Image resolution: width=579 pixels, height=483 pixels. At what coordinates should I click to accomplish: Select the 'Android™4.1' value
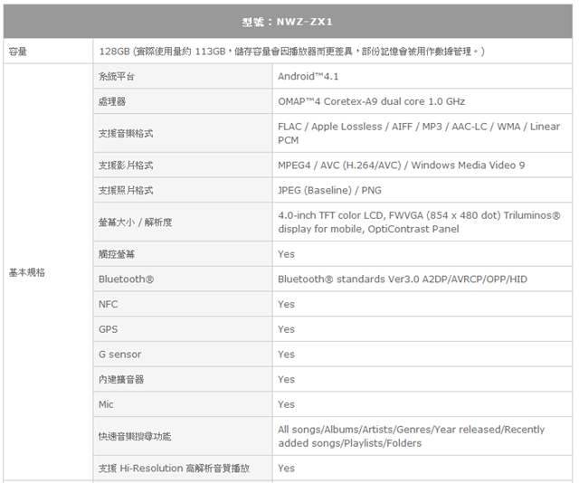tap(308, 77)
